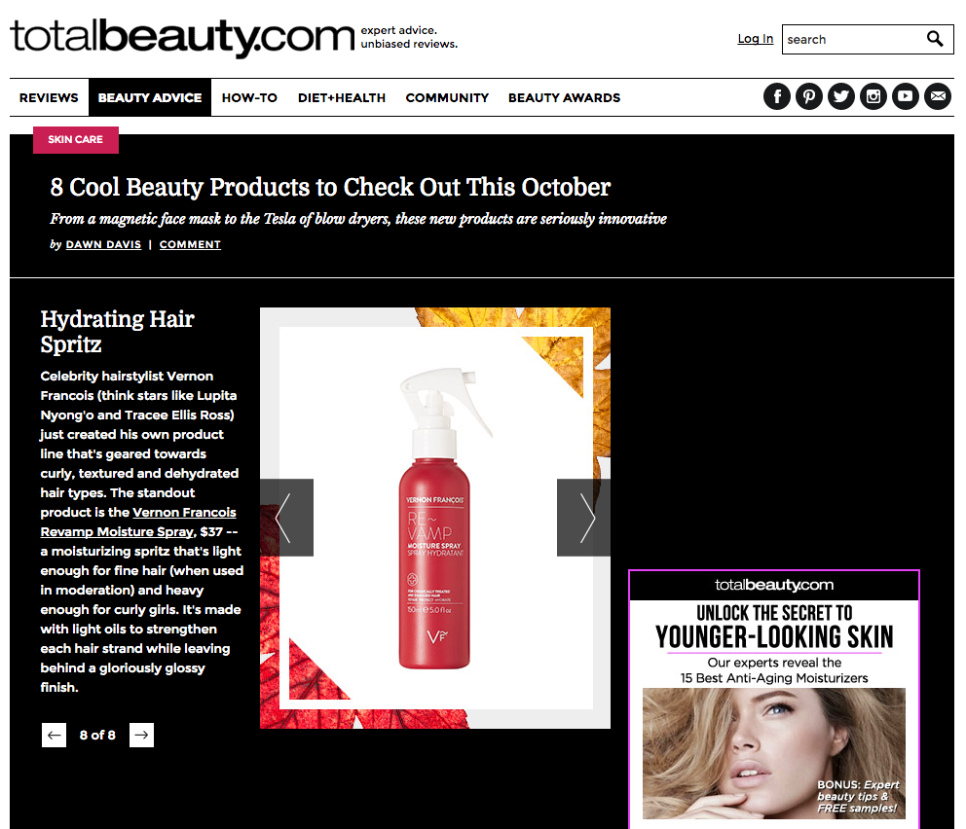Open the How-To menu item

click(249, 98)
